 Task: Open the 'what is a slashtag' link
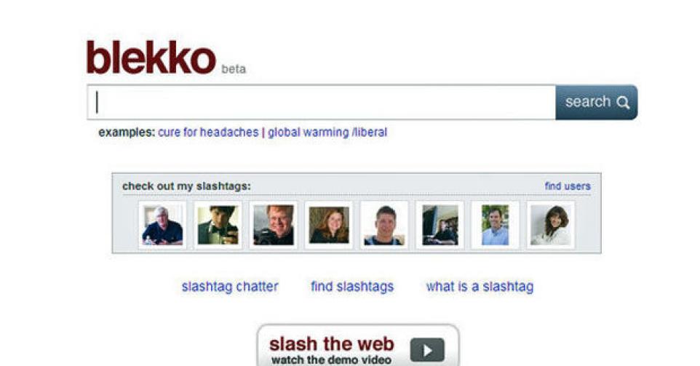[x=480, y=287]
